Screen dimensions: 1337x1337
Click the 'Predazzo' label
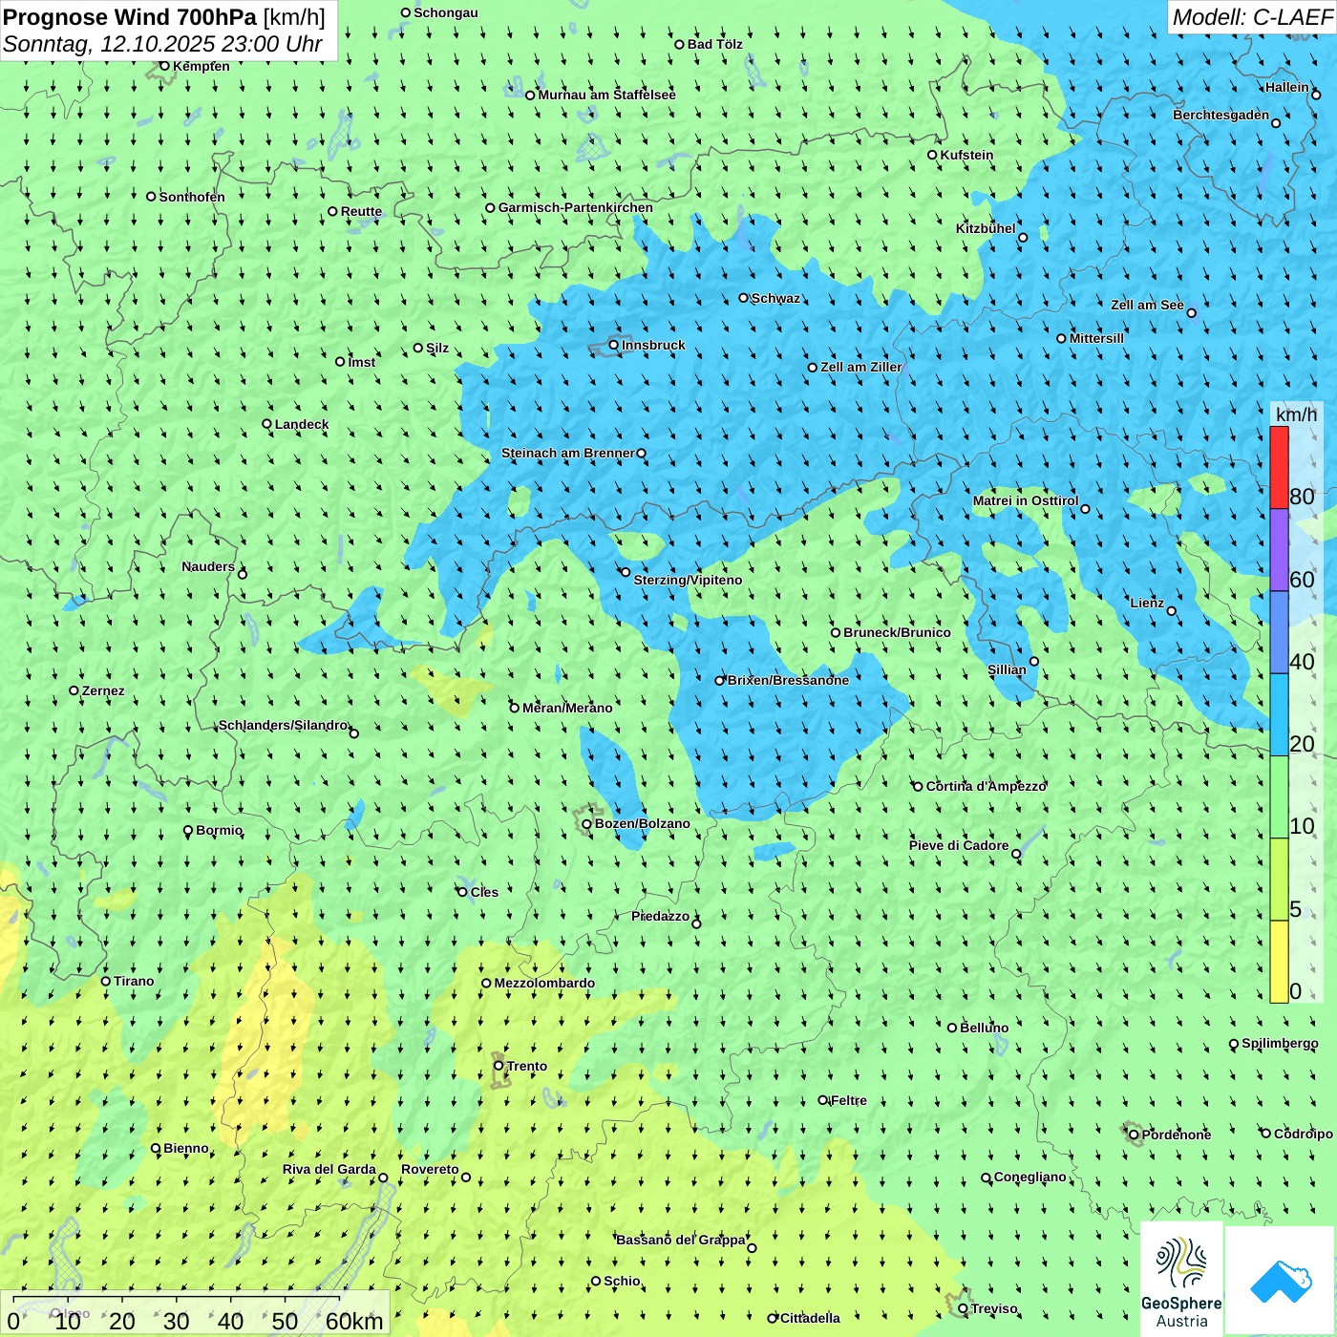coord(660,916)
